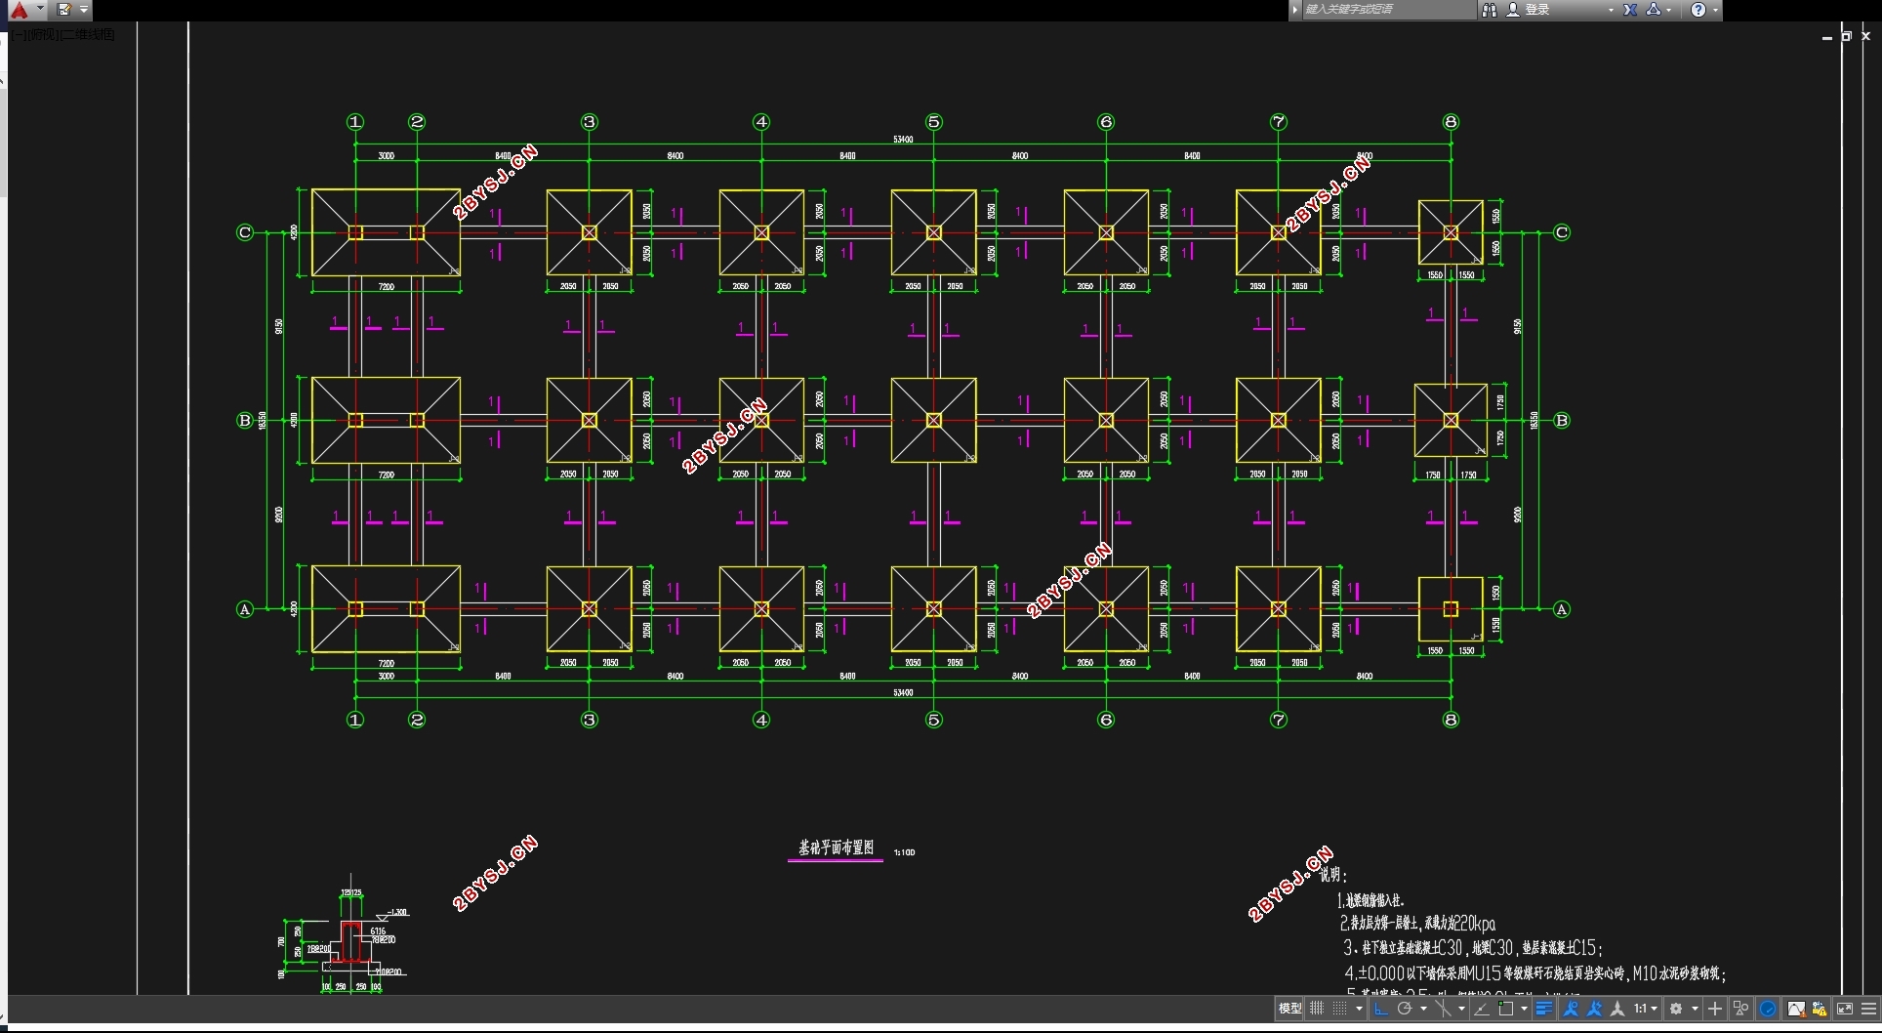Open the 俯视 view controls menu
The height and width of the screenshot is (1033, 1882).
click(x=42, y=34)
